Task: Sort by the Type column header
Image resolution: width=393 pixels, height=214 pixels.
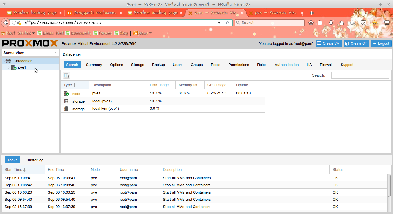Action: coord(75,85)
